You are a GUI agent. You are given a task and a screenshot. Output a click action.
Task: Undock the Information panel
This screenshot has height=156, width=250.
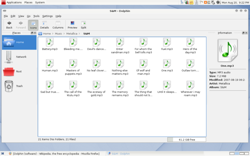(x=243, y=33)
